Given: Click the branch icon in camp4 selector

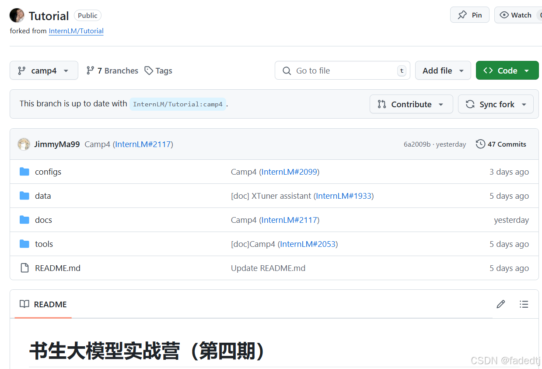Looking at the screenshot, I should pyautogui.click(x=21, y=70).
